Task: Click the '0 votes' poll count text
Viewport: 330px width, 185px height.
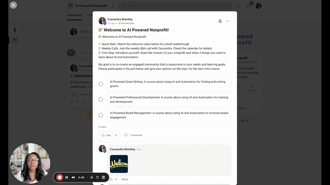Action: click(102, 127)
